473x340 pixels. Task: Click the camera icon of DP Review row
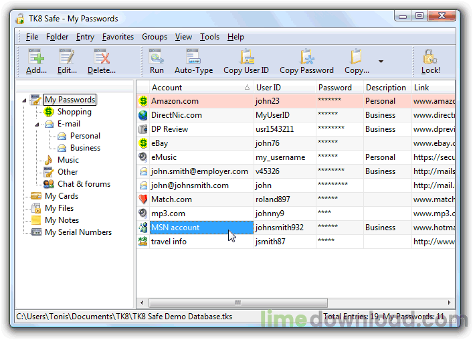pos(143,129)
